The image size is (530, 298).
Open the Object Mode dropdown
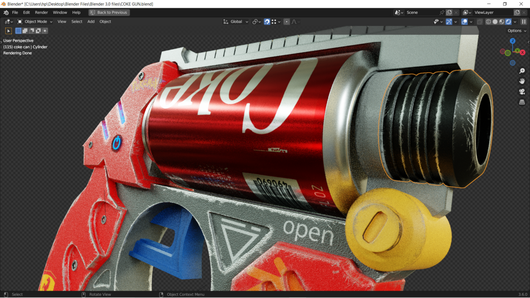point(35,22)
